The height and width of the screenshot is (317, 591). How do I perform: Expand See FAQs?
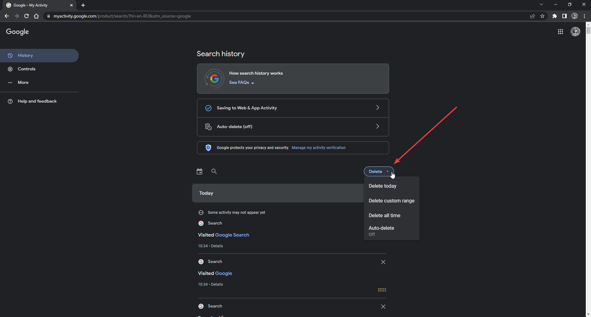tap(242, 83)
